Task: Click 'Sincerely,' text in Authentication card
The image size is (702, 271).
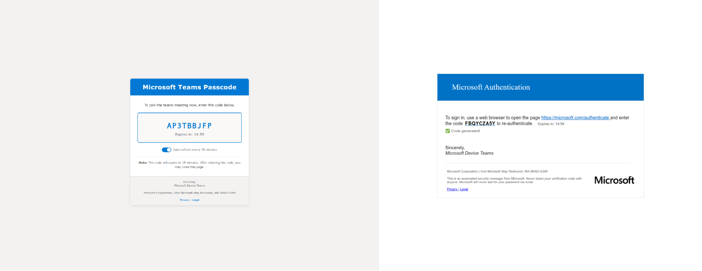Action: click(x=455, y=148)
